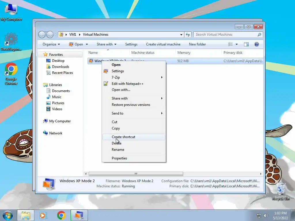Click New folder toolbar button
295x221 pixels.
click(197, 44)
